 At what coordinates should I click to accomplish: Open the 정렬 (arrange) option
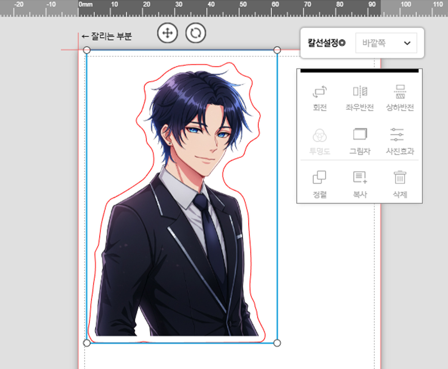(320, 184)
